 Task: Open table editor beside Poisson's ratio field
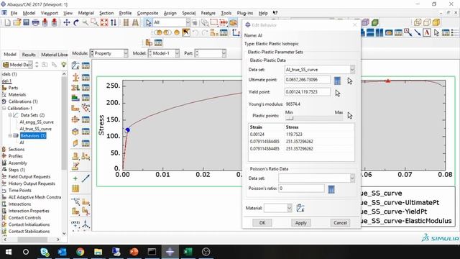point(331,189)
